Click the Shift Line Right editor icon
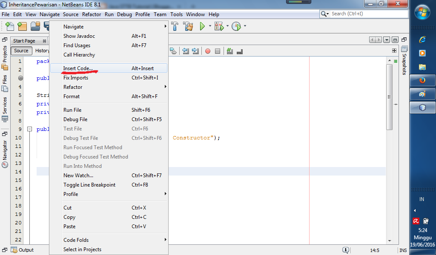This screenshot has width=436, height=255. (x=195, y=51)
